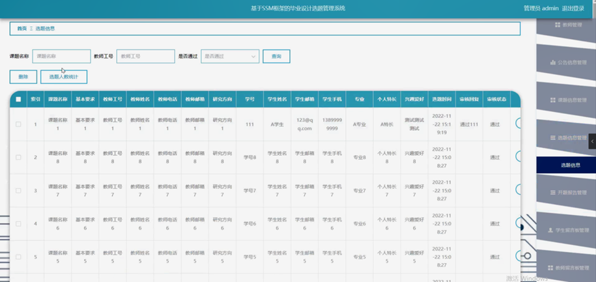Click the 管理员 admin label
The height and width of the screenshot is (282, 596).
(x=541, y=8)
